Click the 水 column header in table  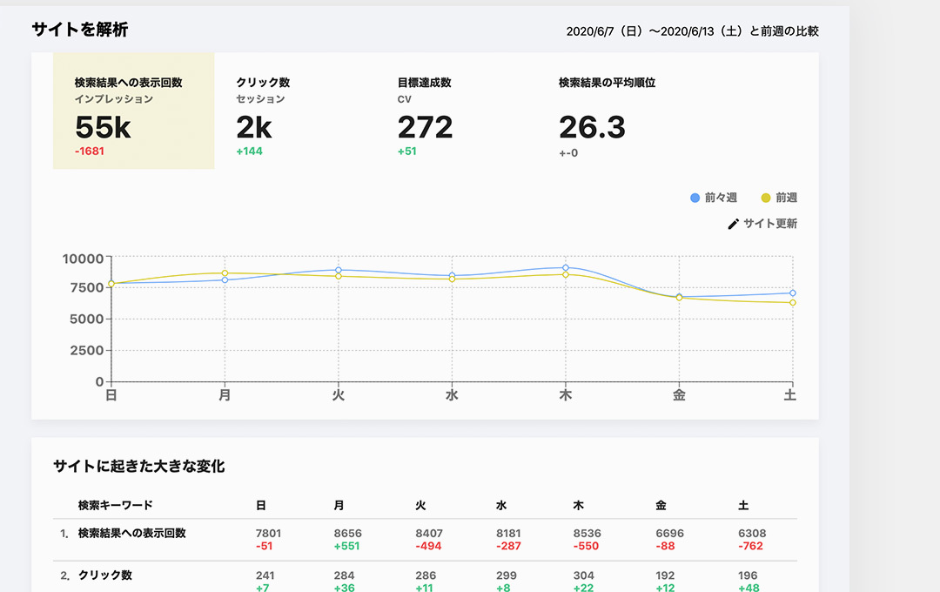click(x=501, y=505)
